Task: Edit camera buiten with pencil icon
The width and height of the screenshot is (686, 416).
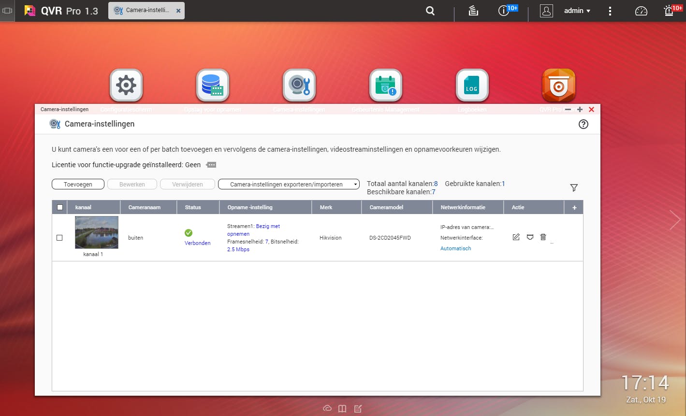Action: 516,237
